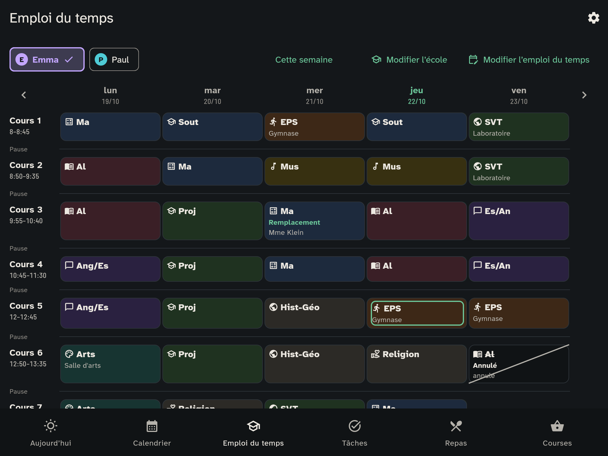Image resolution: width=608 pixels, height=456 pixels.
Task: Open Ma Remplacement Mme Klein lesson
Action: click(315, 221)
